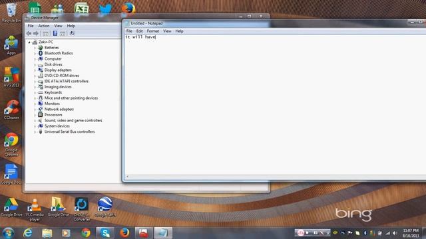The width and height of the screenshot is (426, 239).
Task: Select Computer in the device tree
Action: [x=53, y=59]
